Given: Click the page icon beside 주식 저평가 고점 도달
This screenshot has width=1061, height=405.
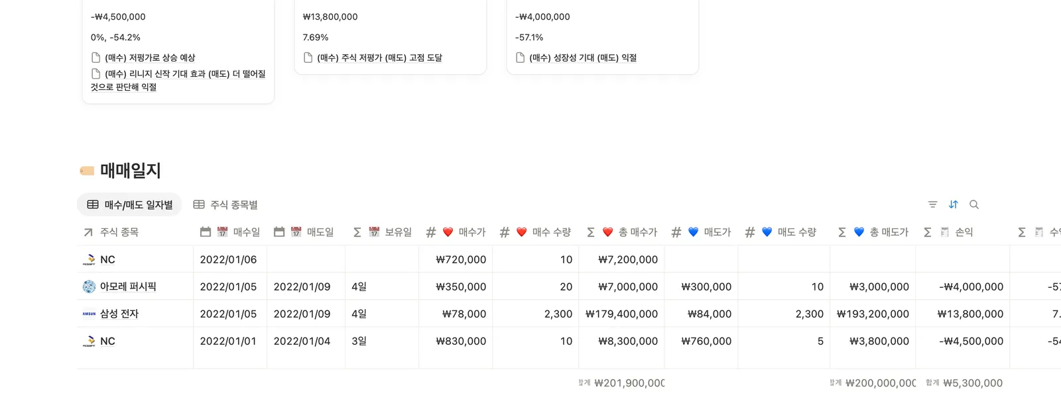Looking at the screenshot, I should click(308, 58).
